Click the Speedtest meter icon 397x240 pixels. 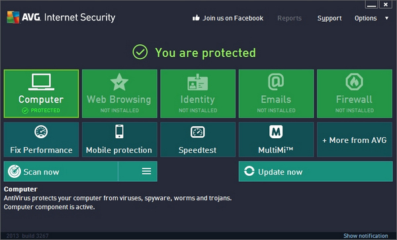(197, 132)
